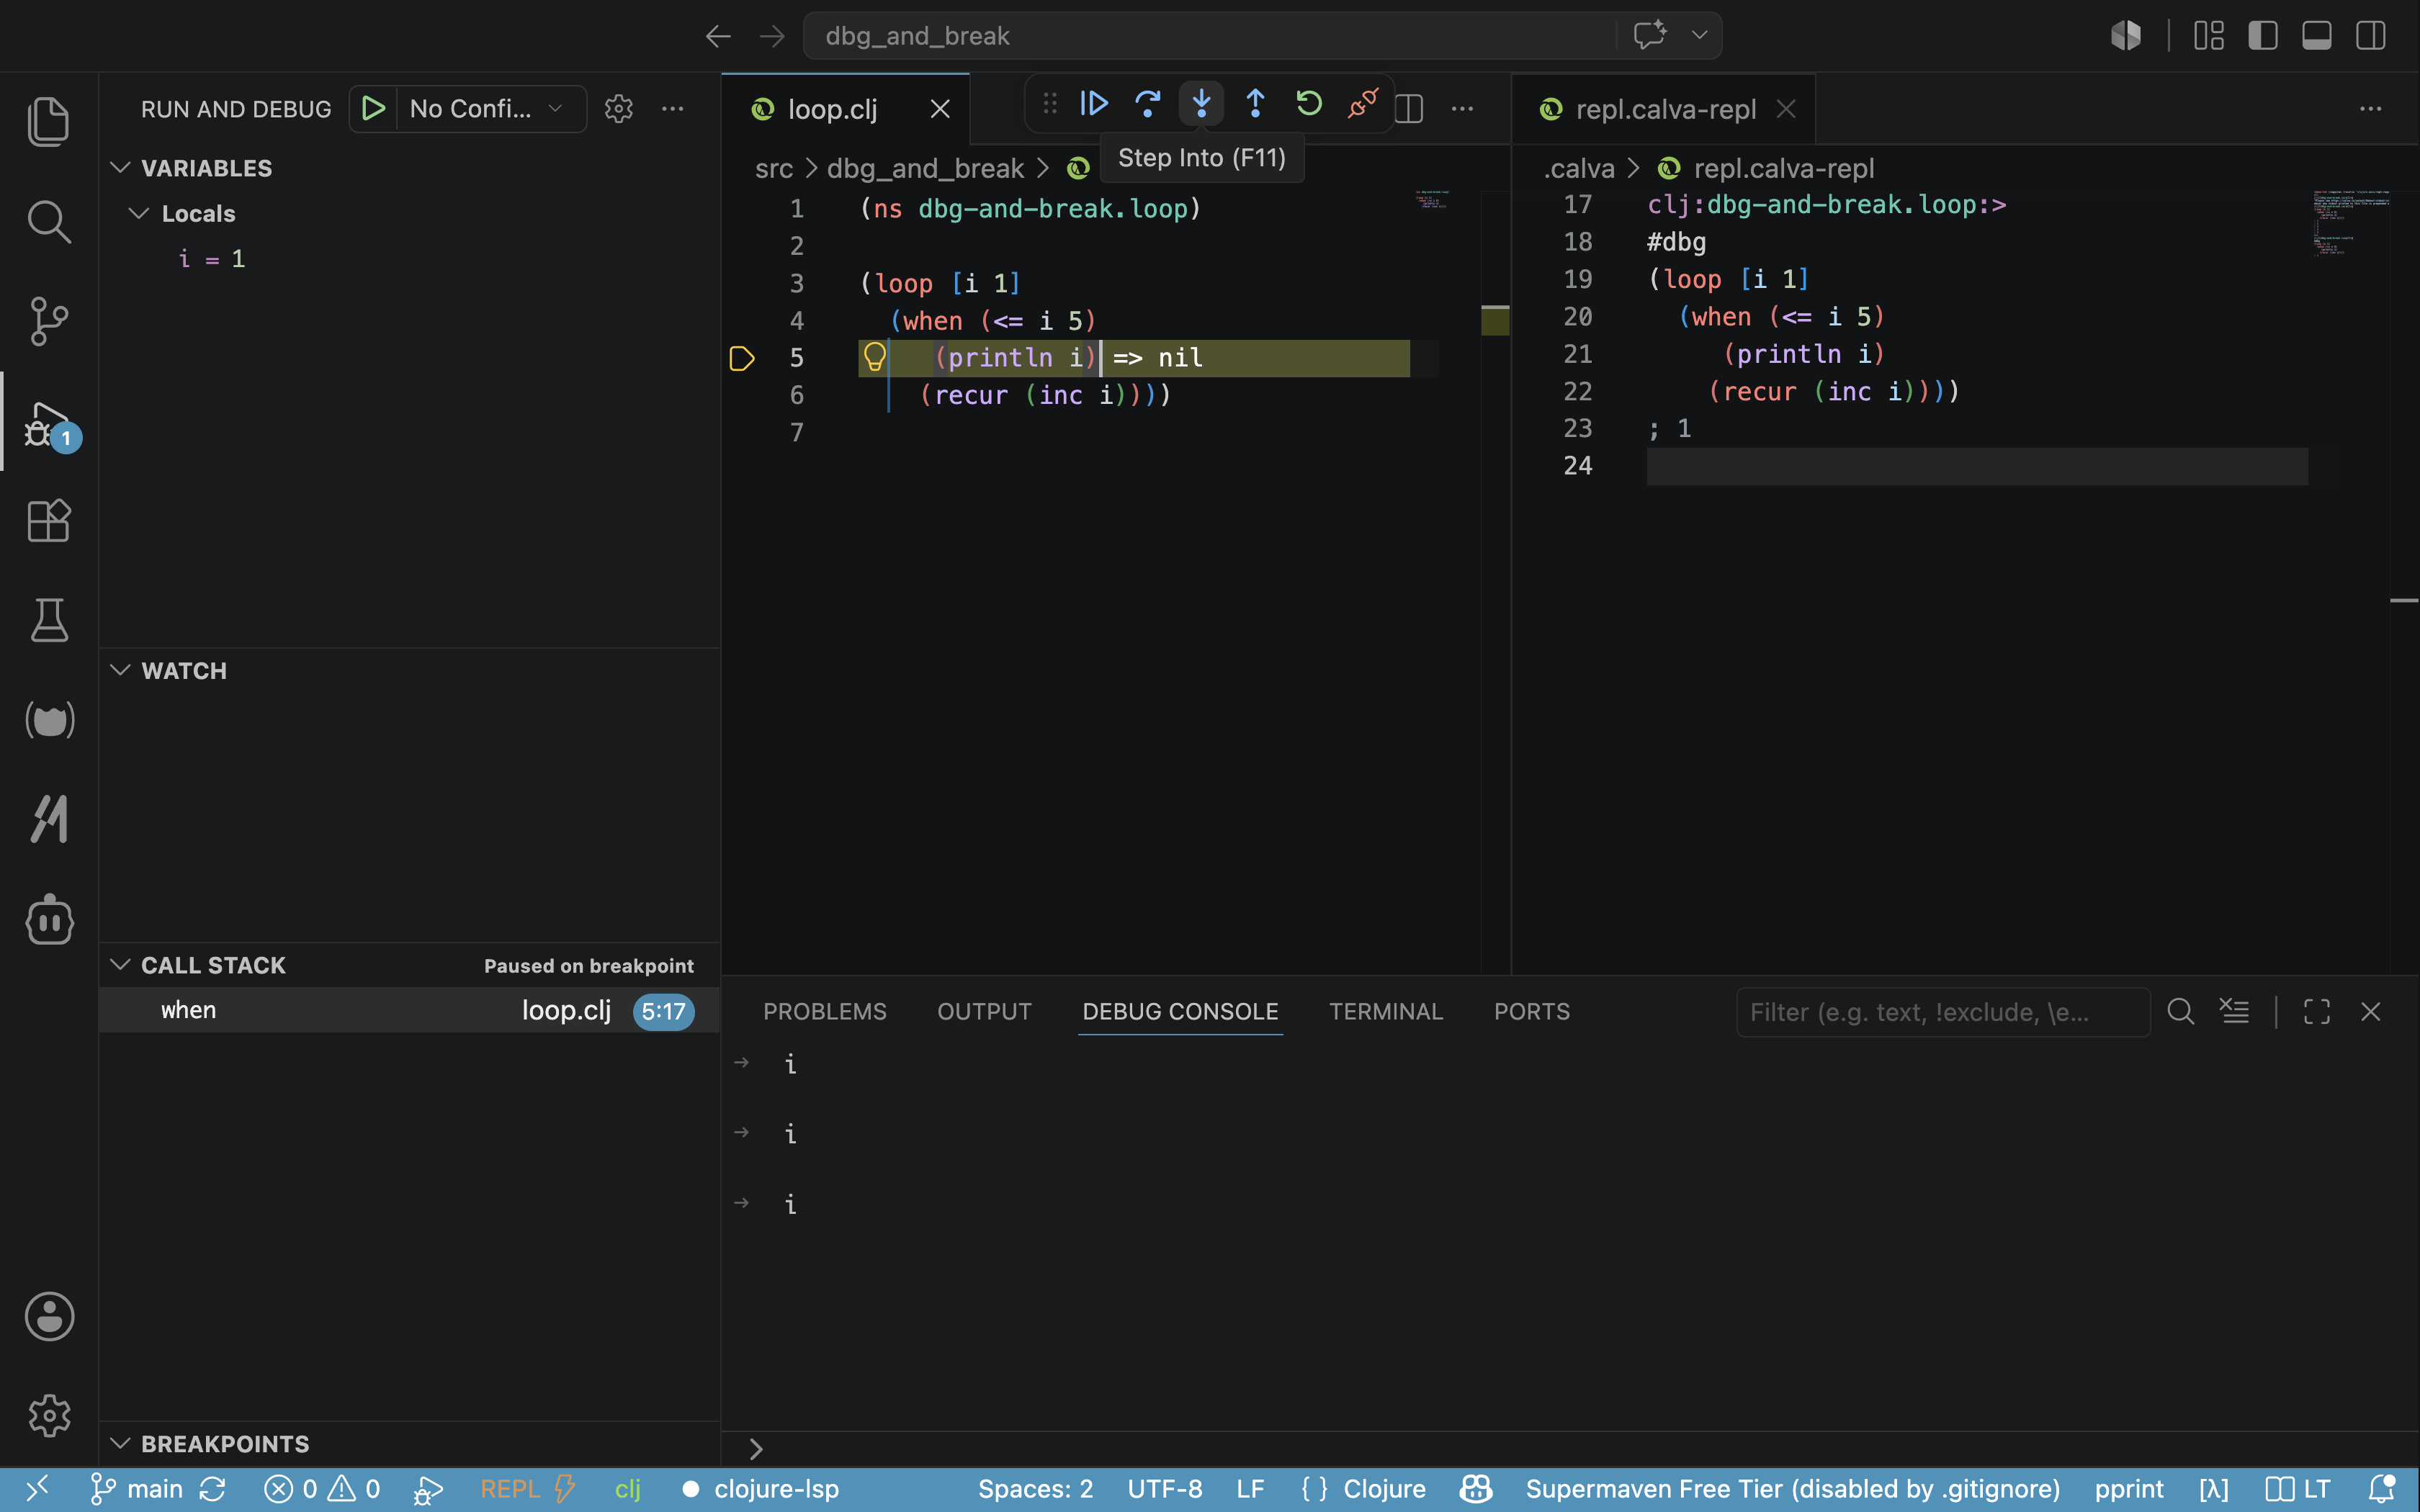Change the LF line ending
This screenshot has height=1512, width=2420.
(1250, 1489)
